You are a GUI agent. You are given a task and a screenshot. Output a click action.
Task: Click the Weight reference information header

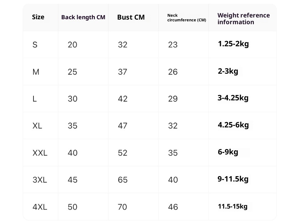pos(244,19)
